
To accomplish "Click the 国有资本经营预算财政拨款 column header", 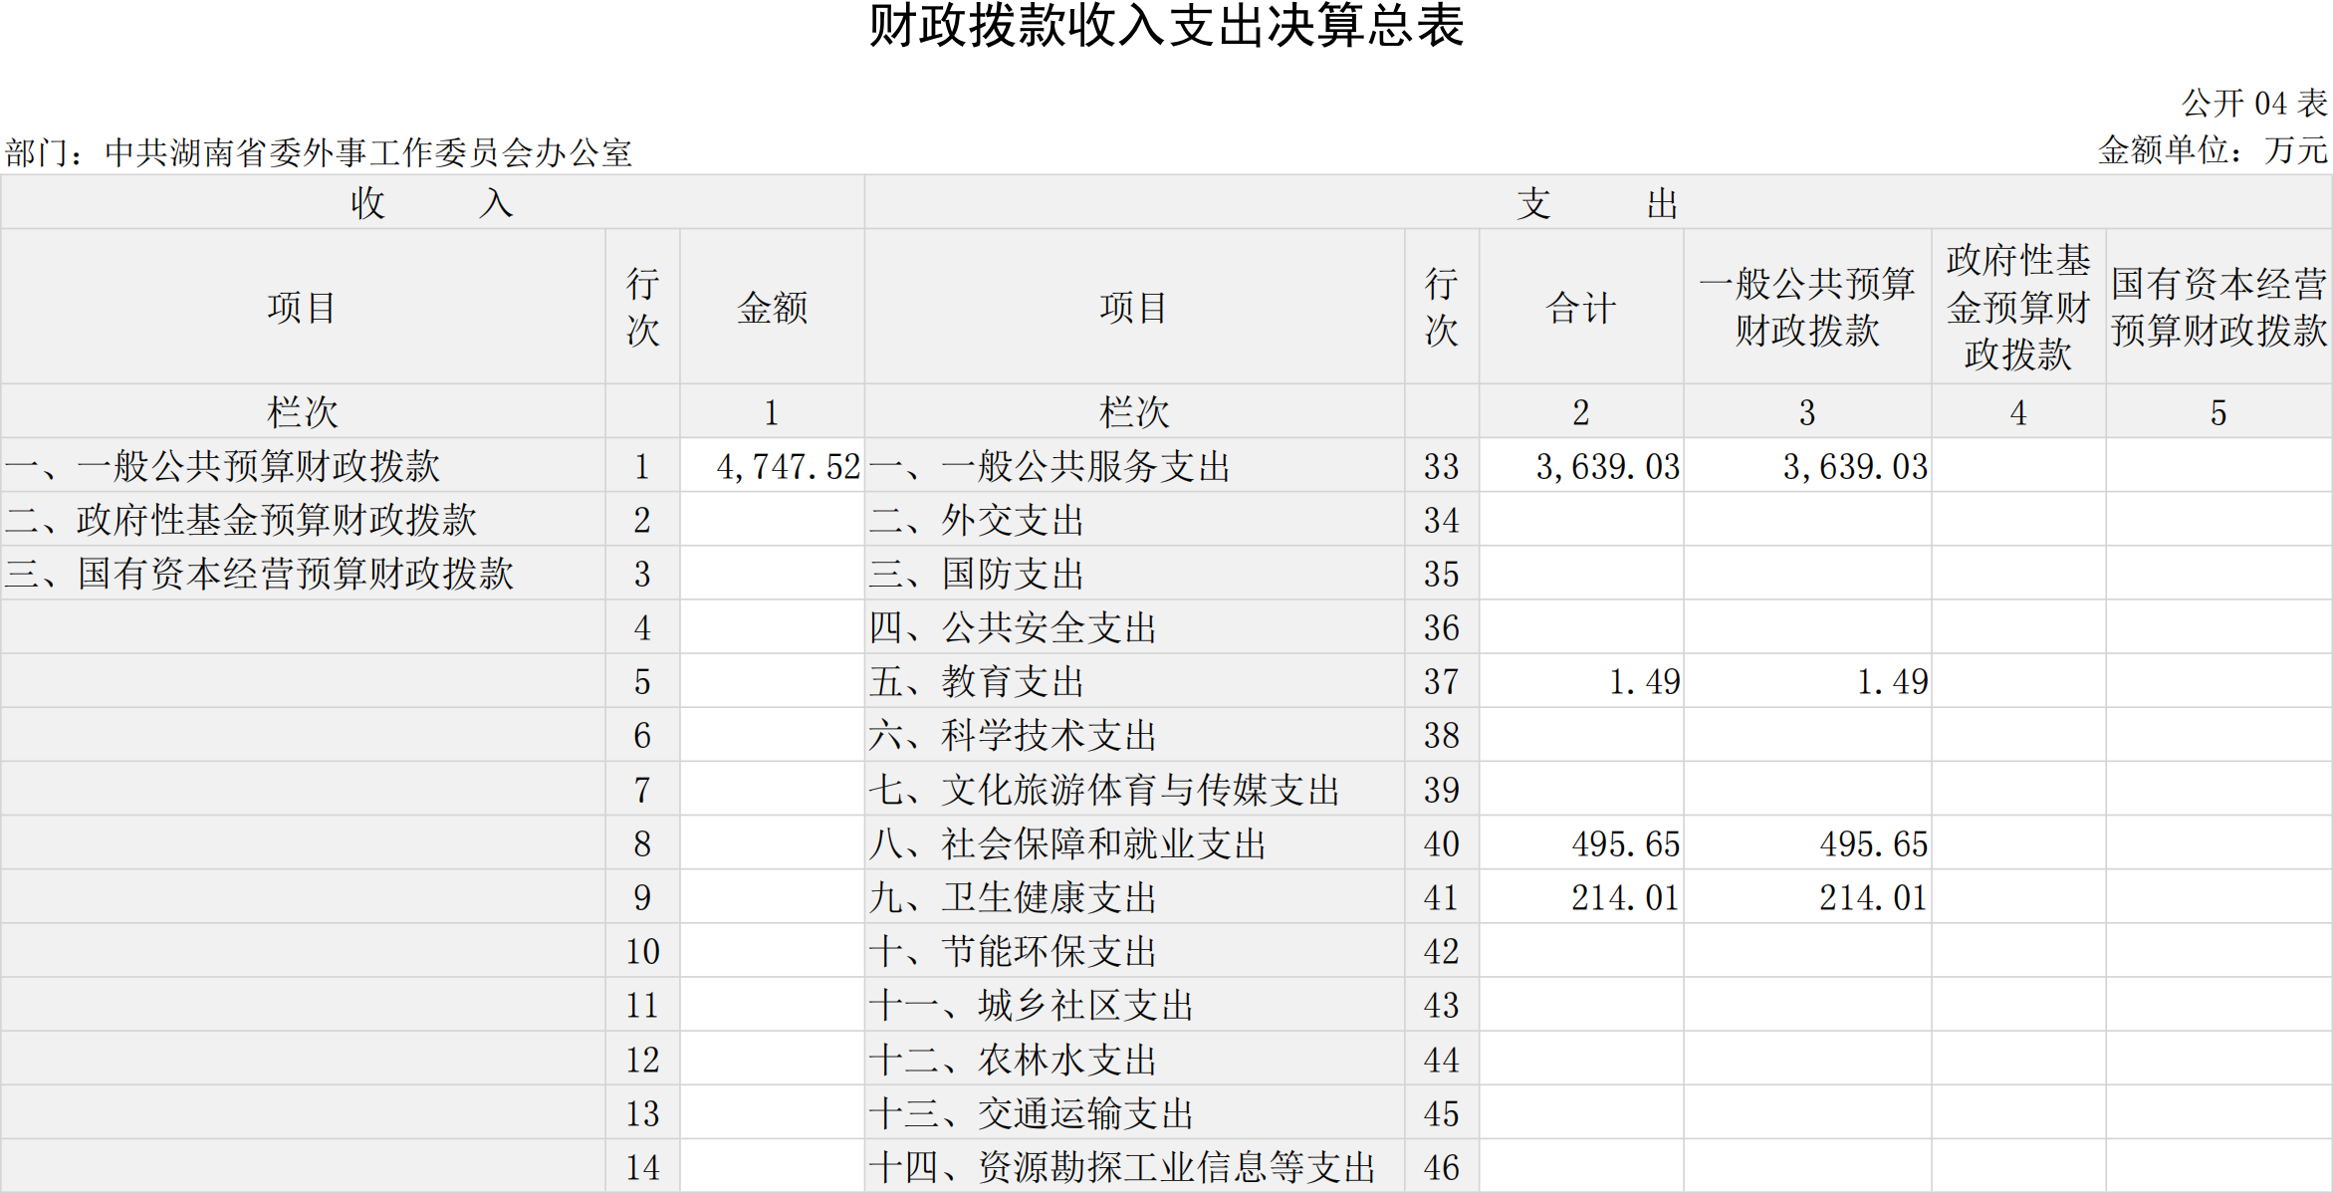I will tap(2218, 307).
